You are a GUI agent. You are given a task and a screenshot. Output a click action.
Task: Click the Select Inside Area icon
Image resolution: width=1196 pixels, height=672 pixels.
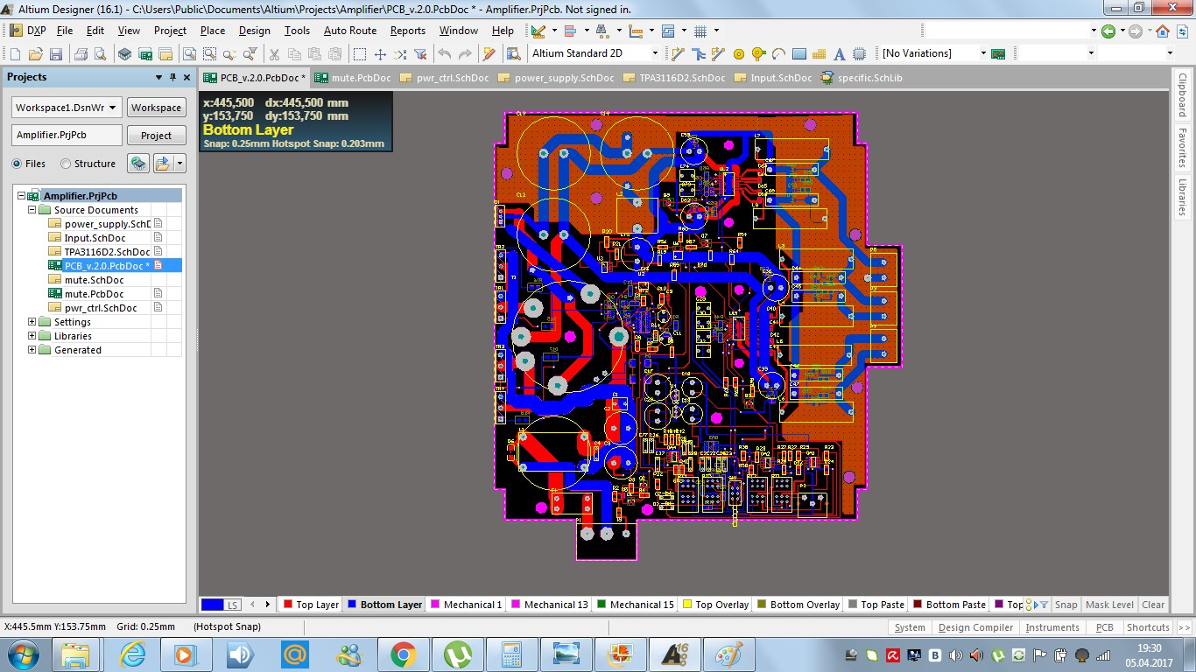pyautogui.click(x=359, y=54)
